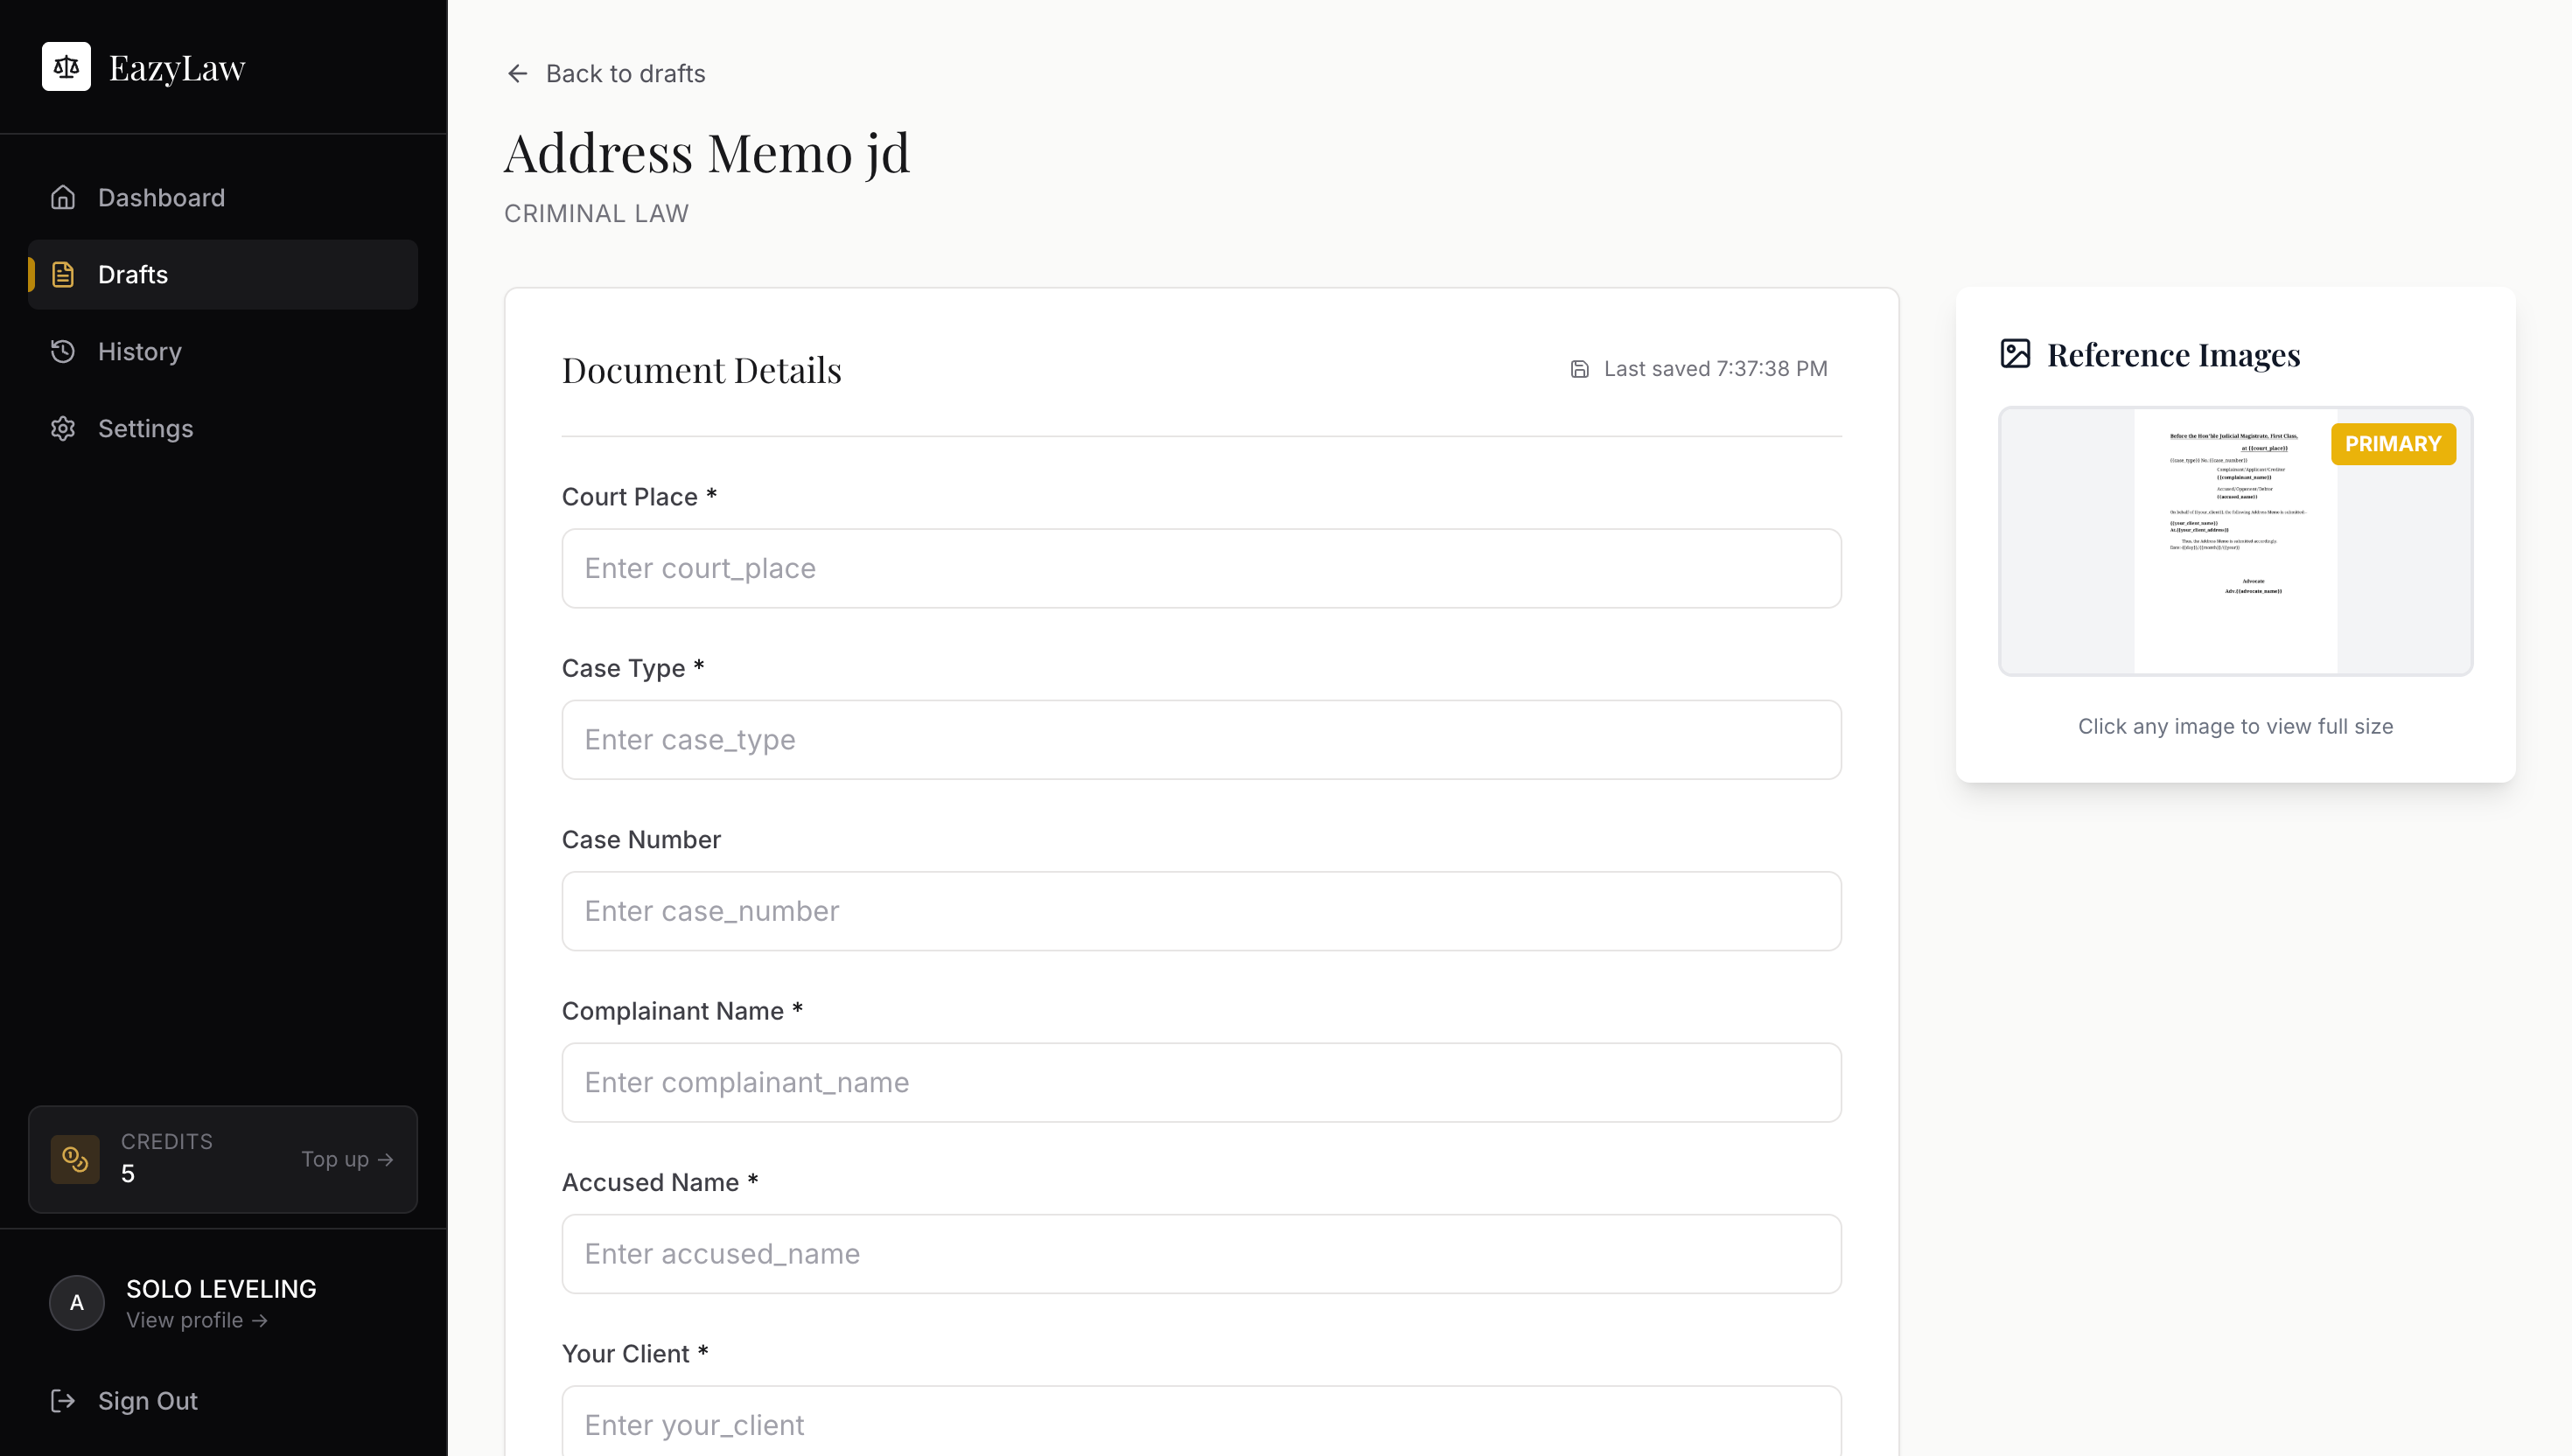Click Back to drafts link

tap(625, 74)
